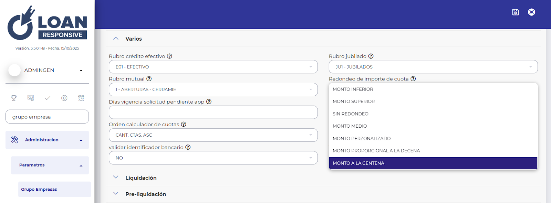
Task: Click the money bill icon in sidebar
Action: pos(31,98)
